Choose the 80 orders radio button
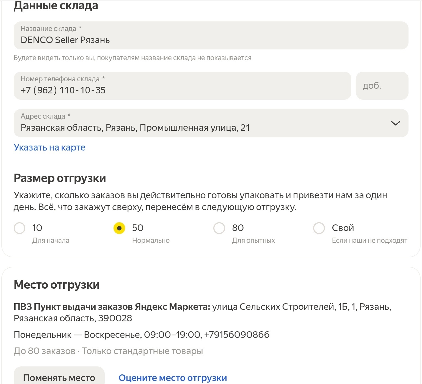Viewport: 422px width, 384px height. pos(219,228)
